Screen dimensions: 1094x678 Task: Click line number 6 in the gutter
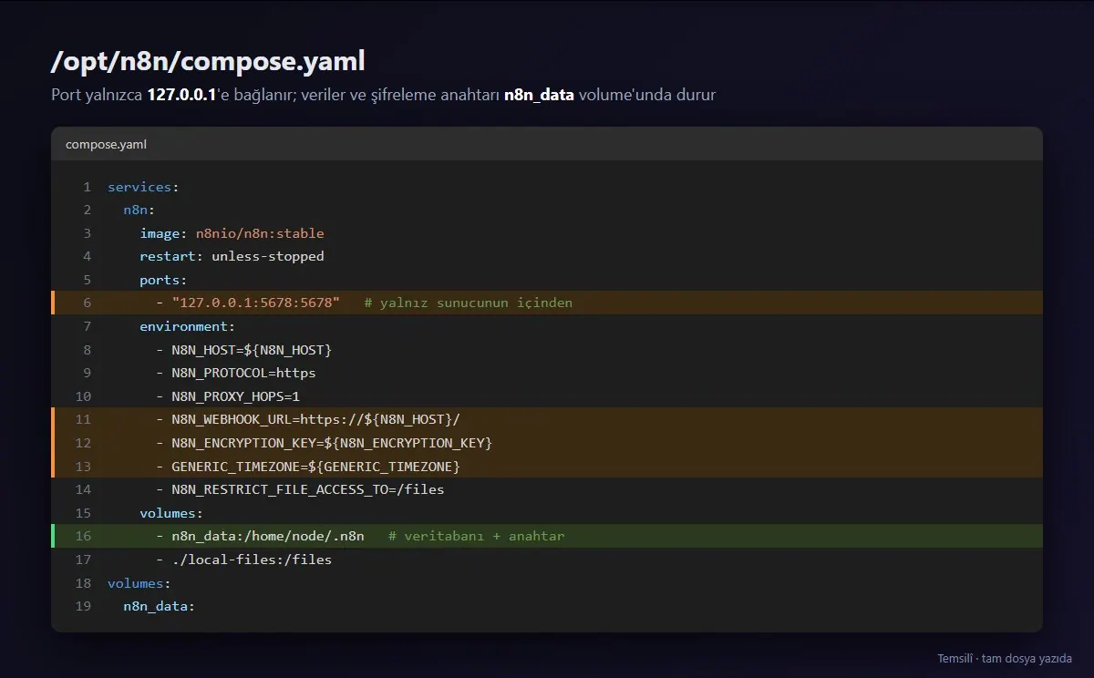coord(87,303)
